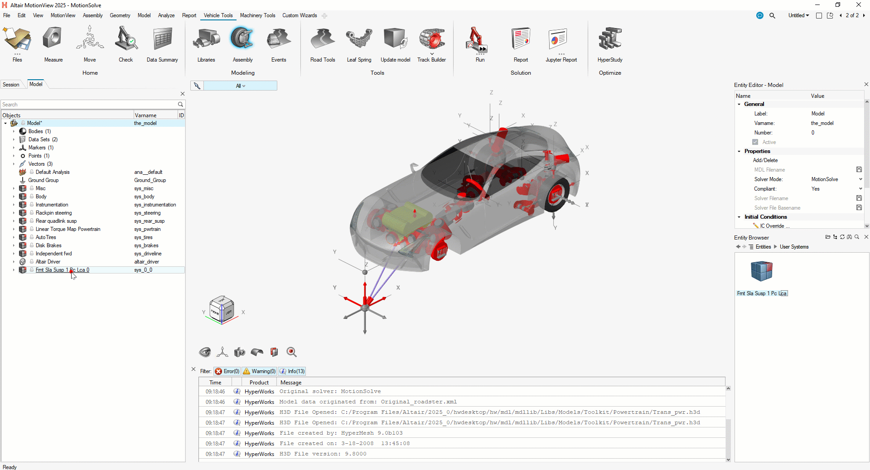Open the Analyze menu
This screenshot has width=870, height=470.
point(166,15)
